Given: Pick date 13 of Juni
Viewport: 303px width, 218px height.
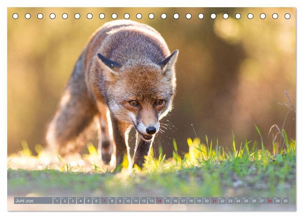Looking at the screenshot, I should pyautogui.click(x=151, y=201).
